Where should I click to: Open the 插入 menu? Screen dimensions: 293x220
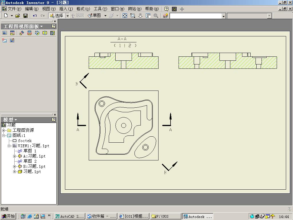pyautogui.click(x=66, y=9)
